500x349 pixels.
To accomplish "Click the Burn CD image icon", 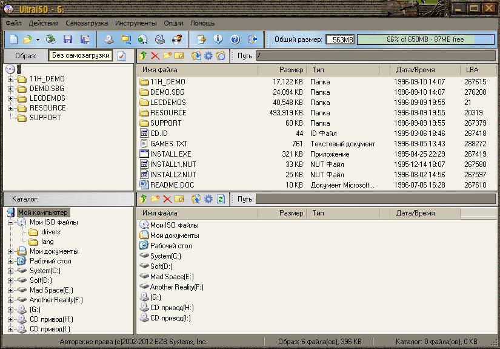I will coord(177,39).
